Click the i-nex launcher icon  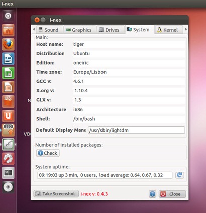tap(8, 144)
